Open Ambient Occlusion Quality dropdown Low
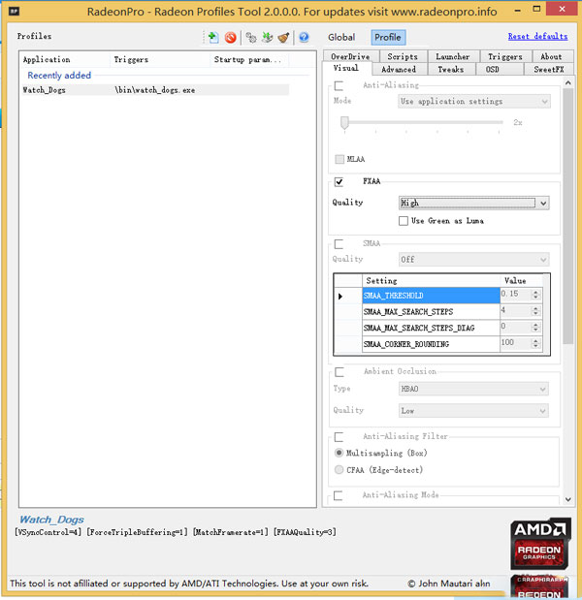The height and width of the screenshot is (600, 582). [473, 411]
